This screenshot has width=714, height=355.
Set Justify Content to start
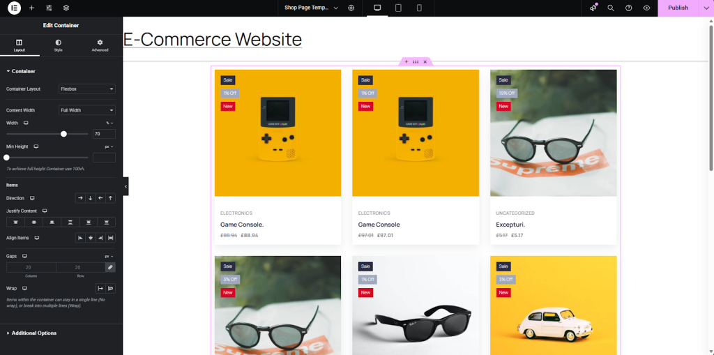pos(15,222)
